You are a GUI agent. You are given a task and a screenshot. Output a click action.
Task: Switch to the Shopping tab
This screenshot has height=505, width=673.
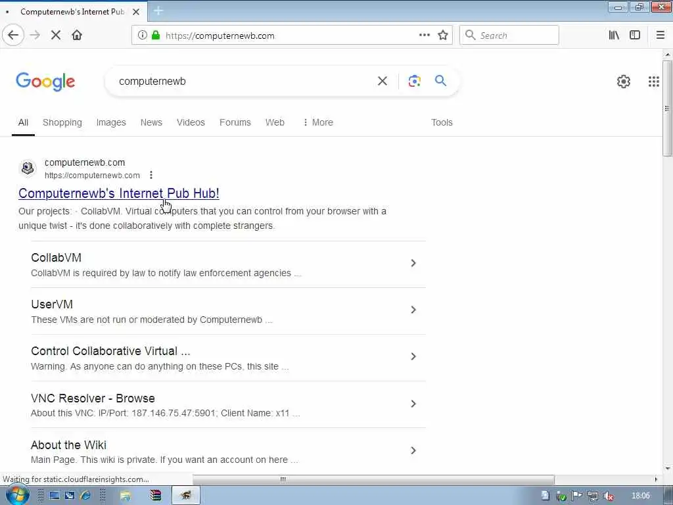(x=62, y=123)
